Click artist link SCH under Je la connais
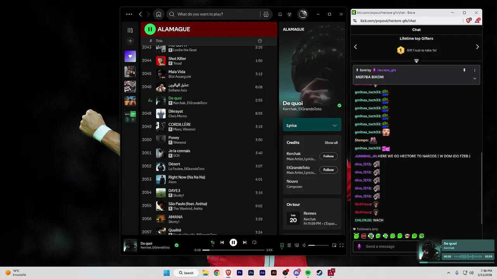Screen dimensions: 497x279 pyautogui.click(x=176, y=156)
